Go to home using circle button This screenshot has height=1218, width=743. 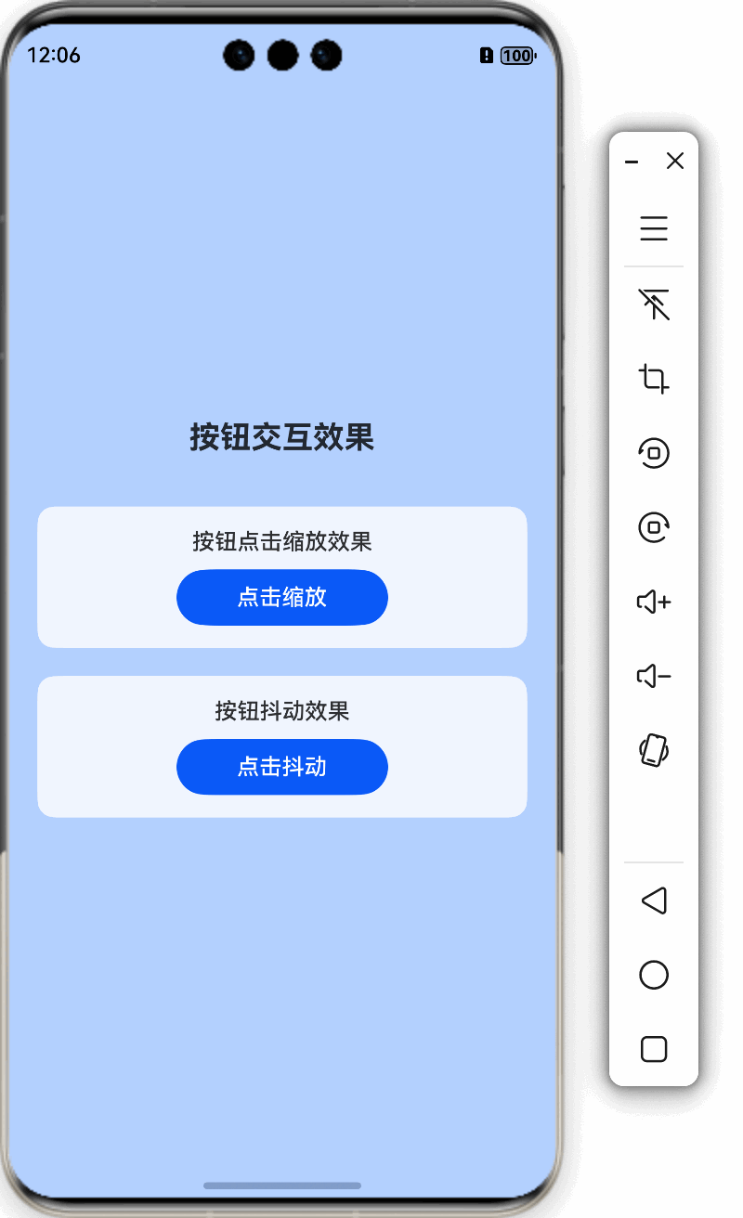click(654, 975)
